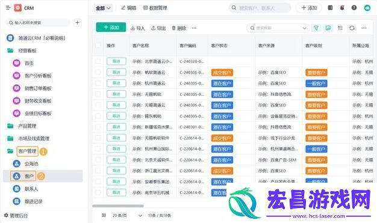Open the 客户分析看板 dashboard
Screen dimensions: 377x223
pyautogui.click(x=38, y=76)
